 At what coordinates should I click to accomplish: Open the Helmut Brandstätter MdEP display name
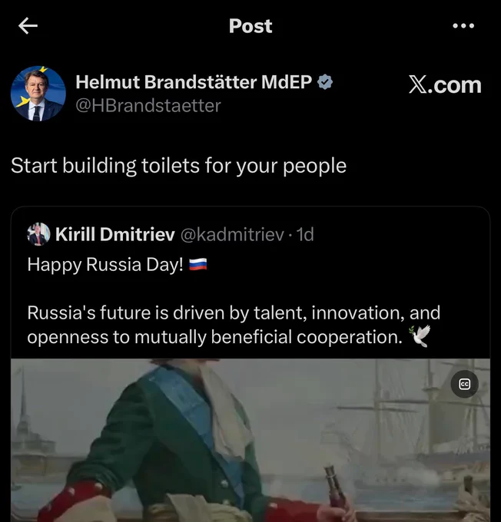click(x=194, y=82)
